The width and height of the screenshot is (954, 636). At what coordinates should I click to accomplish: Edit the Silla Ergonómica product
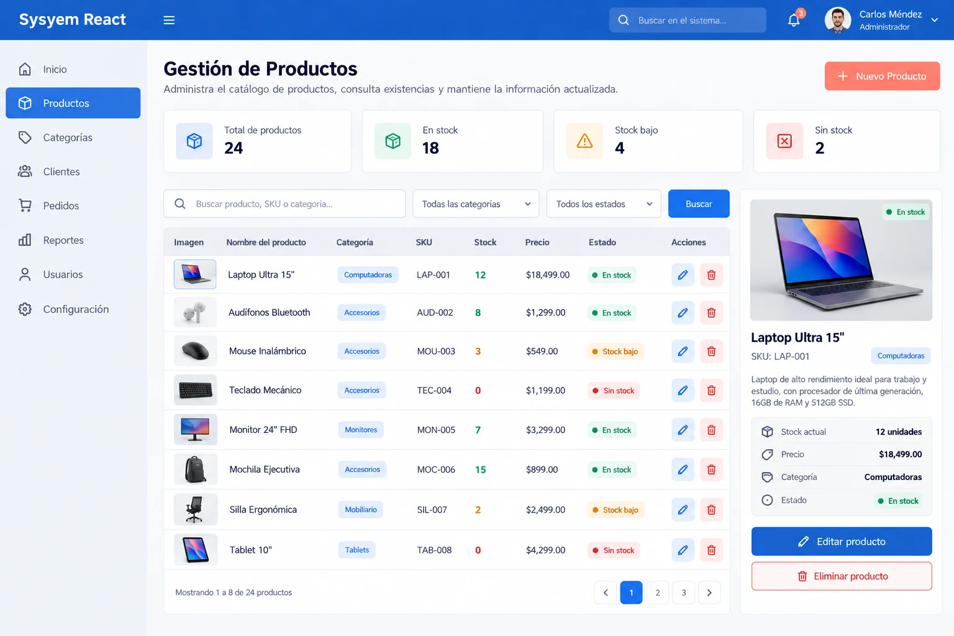[683, 510]
